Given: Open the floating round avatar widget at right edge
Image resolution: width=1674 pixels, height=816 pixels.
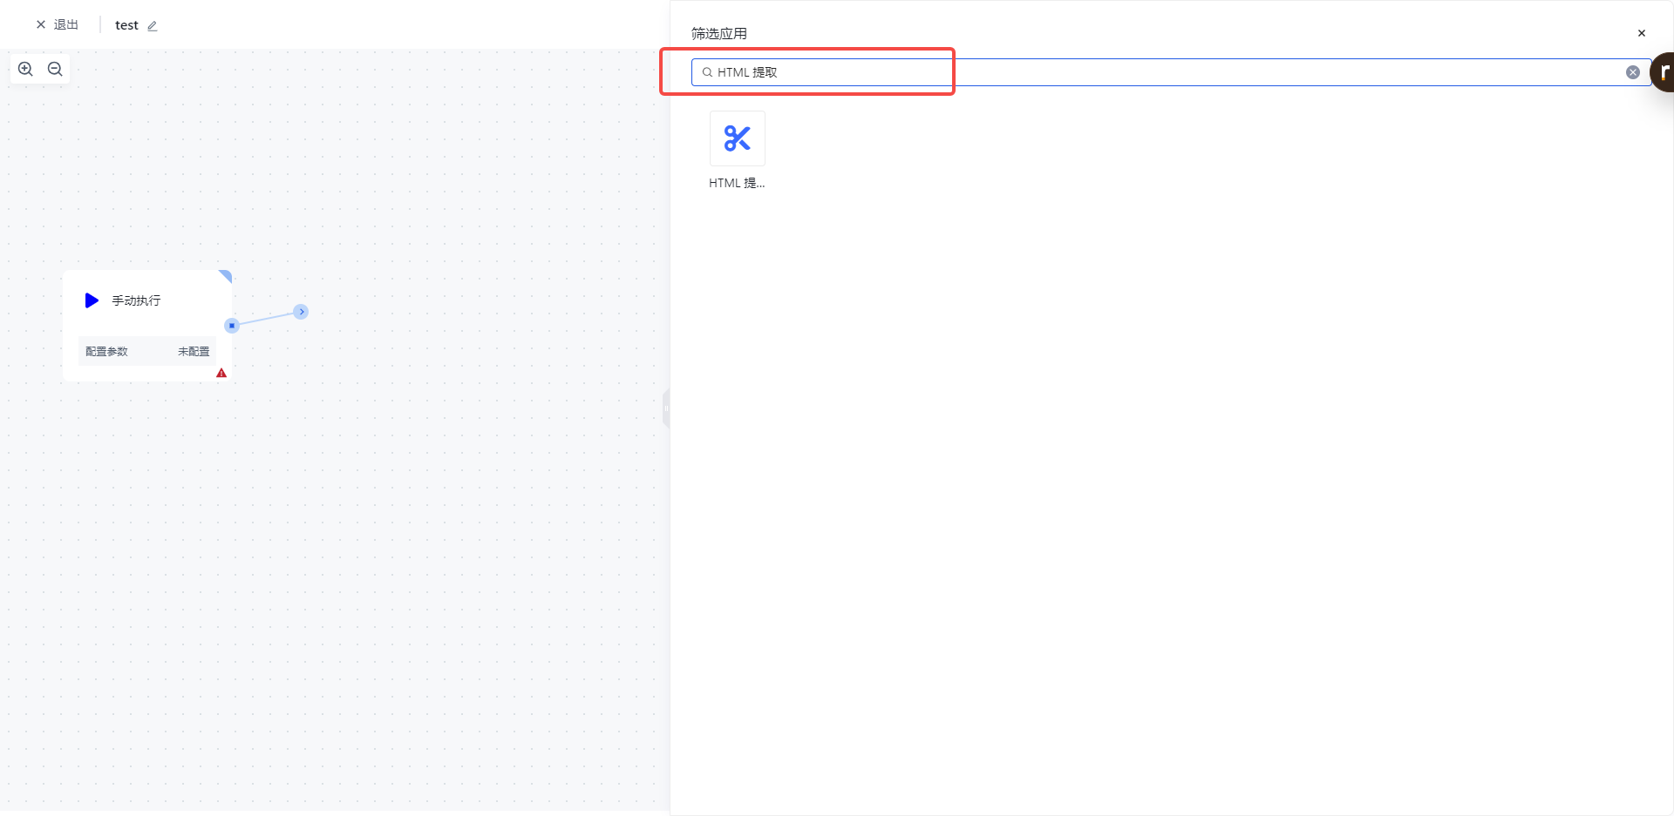Looking at the screenshot, I should click(x=1664, y=72).
